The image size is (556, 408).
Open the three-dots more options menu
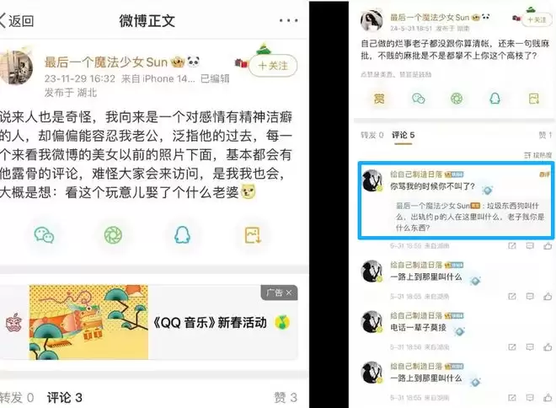coord(288,20)
